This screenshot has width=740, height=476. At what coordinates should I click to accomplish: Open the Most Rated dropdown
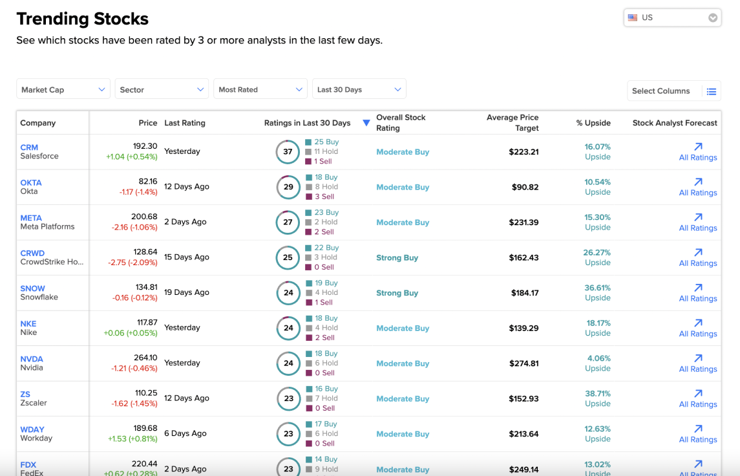point(260,89)
